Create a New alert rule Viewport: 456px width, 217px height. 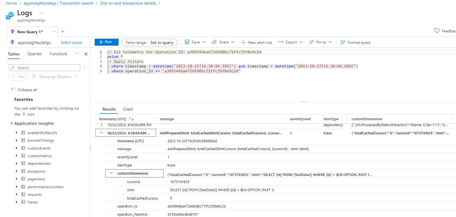pyautogui.click(x=257, y=42)
